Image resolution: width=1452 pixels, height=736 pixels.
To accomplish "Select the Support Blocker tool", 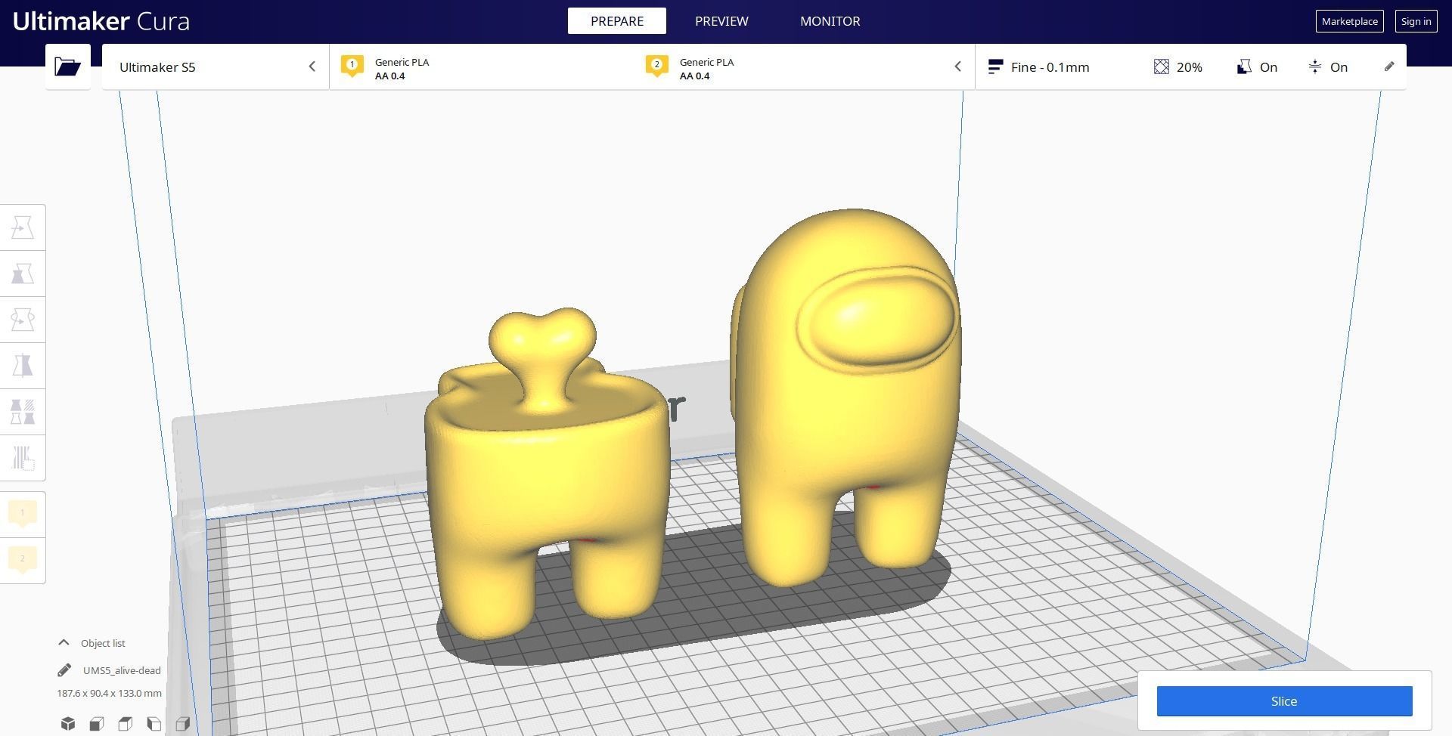I will pyautogui.click(x=23, y=458).
